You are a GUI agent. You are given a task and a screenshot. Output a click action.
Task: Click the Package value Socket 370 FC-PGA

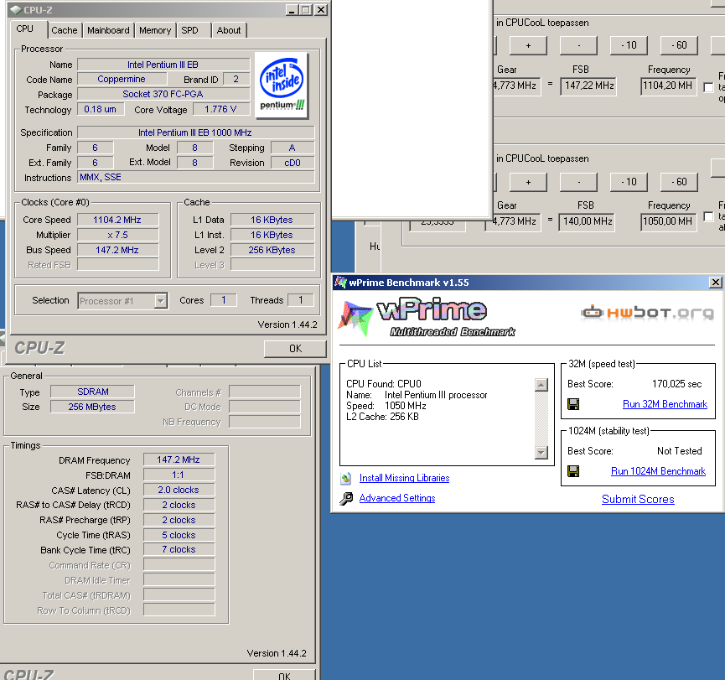[x=163, y=94]
